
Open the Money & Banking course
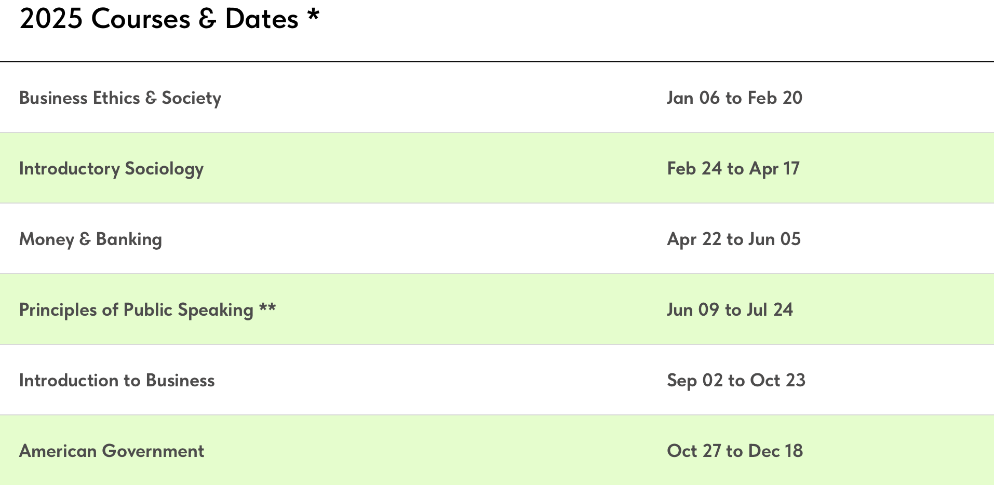pos(90,239)
